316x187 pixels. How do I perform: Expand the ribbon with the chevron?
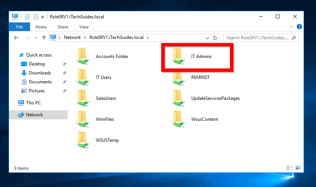[291, 27]
